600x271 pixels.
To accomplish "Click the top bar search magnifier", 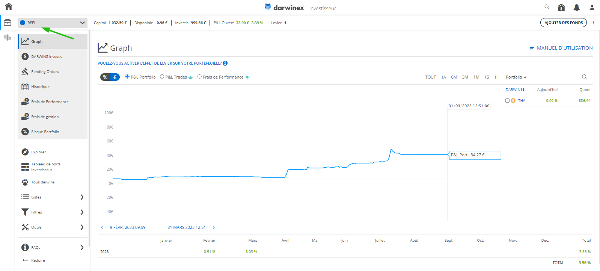I will point(547,7).
